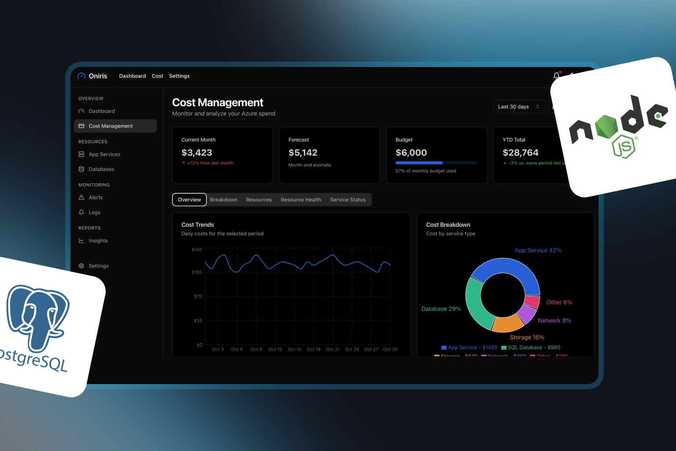Click the '$105' y-axis label

pos(197,273)
